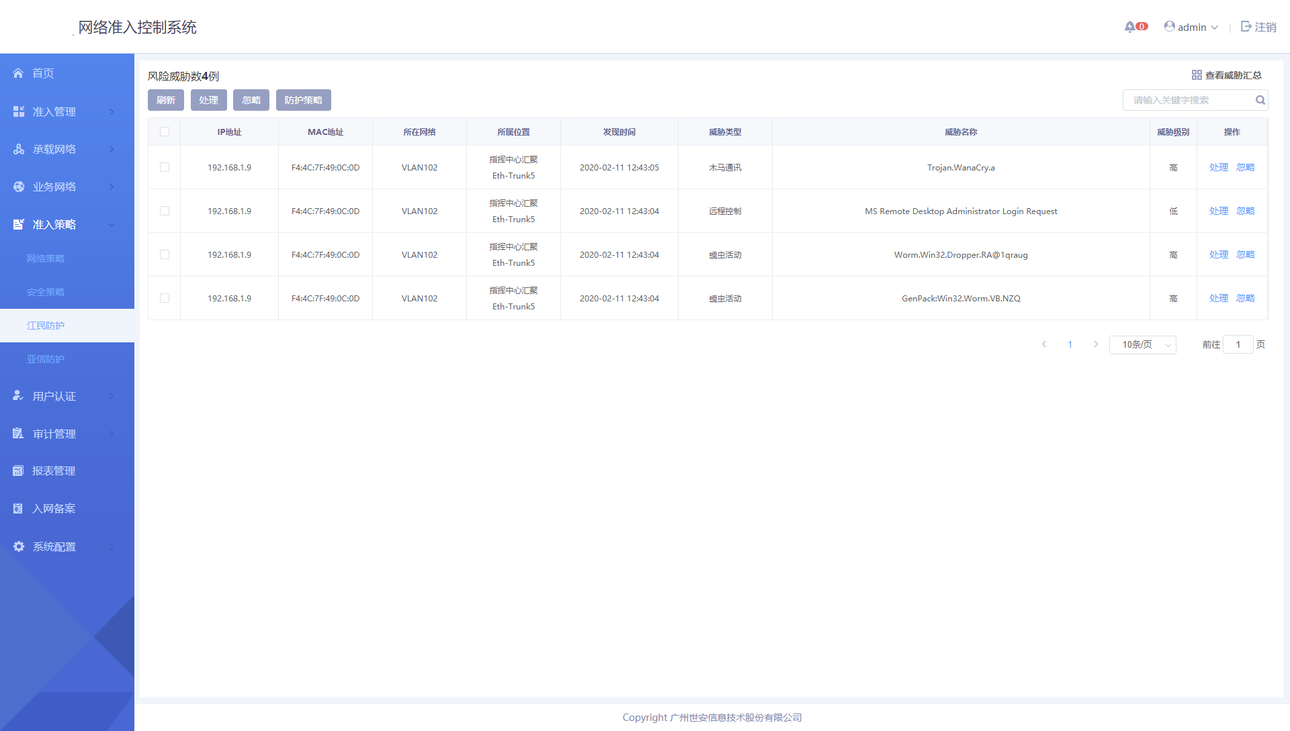Click the home icon 首页 in sidebar
Screen dimensions: 1290x731
(x=18, y=73)
